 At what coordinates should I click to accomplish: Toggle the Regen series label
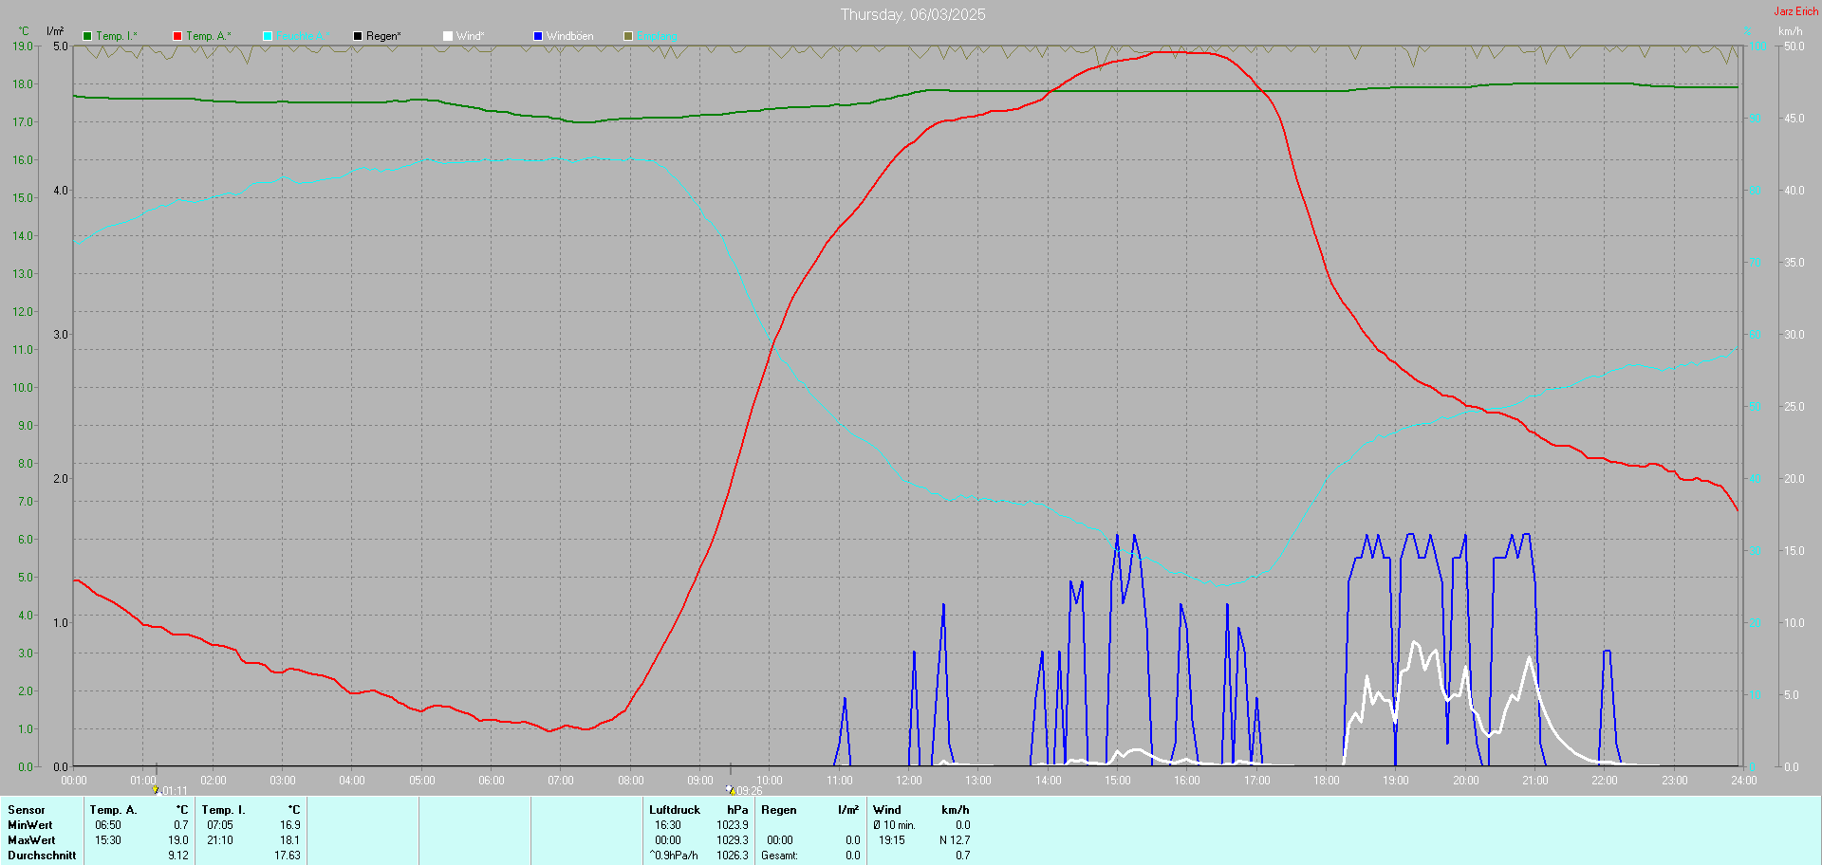tap(383, 36)
